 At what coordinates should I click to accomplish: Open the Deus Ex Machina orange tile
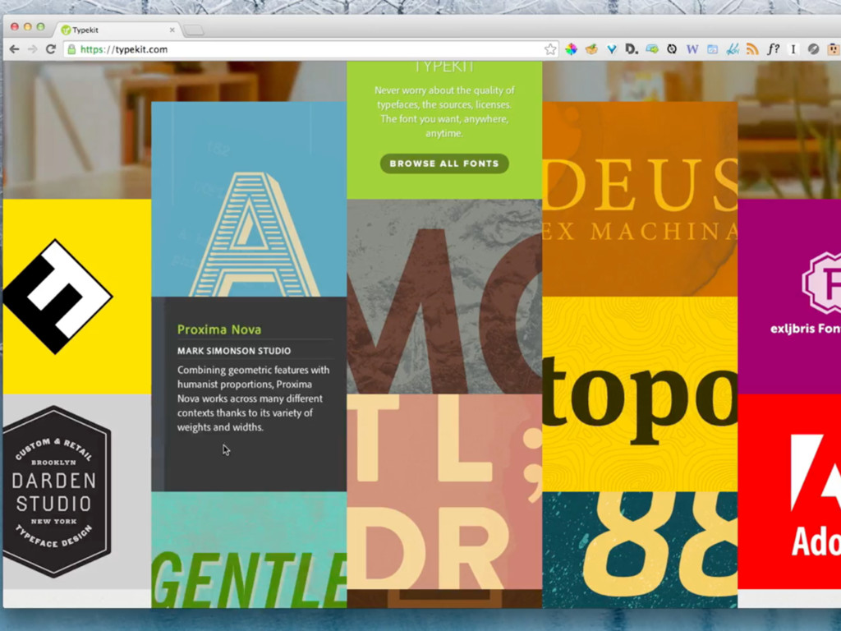click(640, 199)
